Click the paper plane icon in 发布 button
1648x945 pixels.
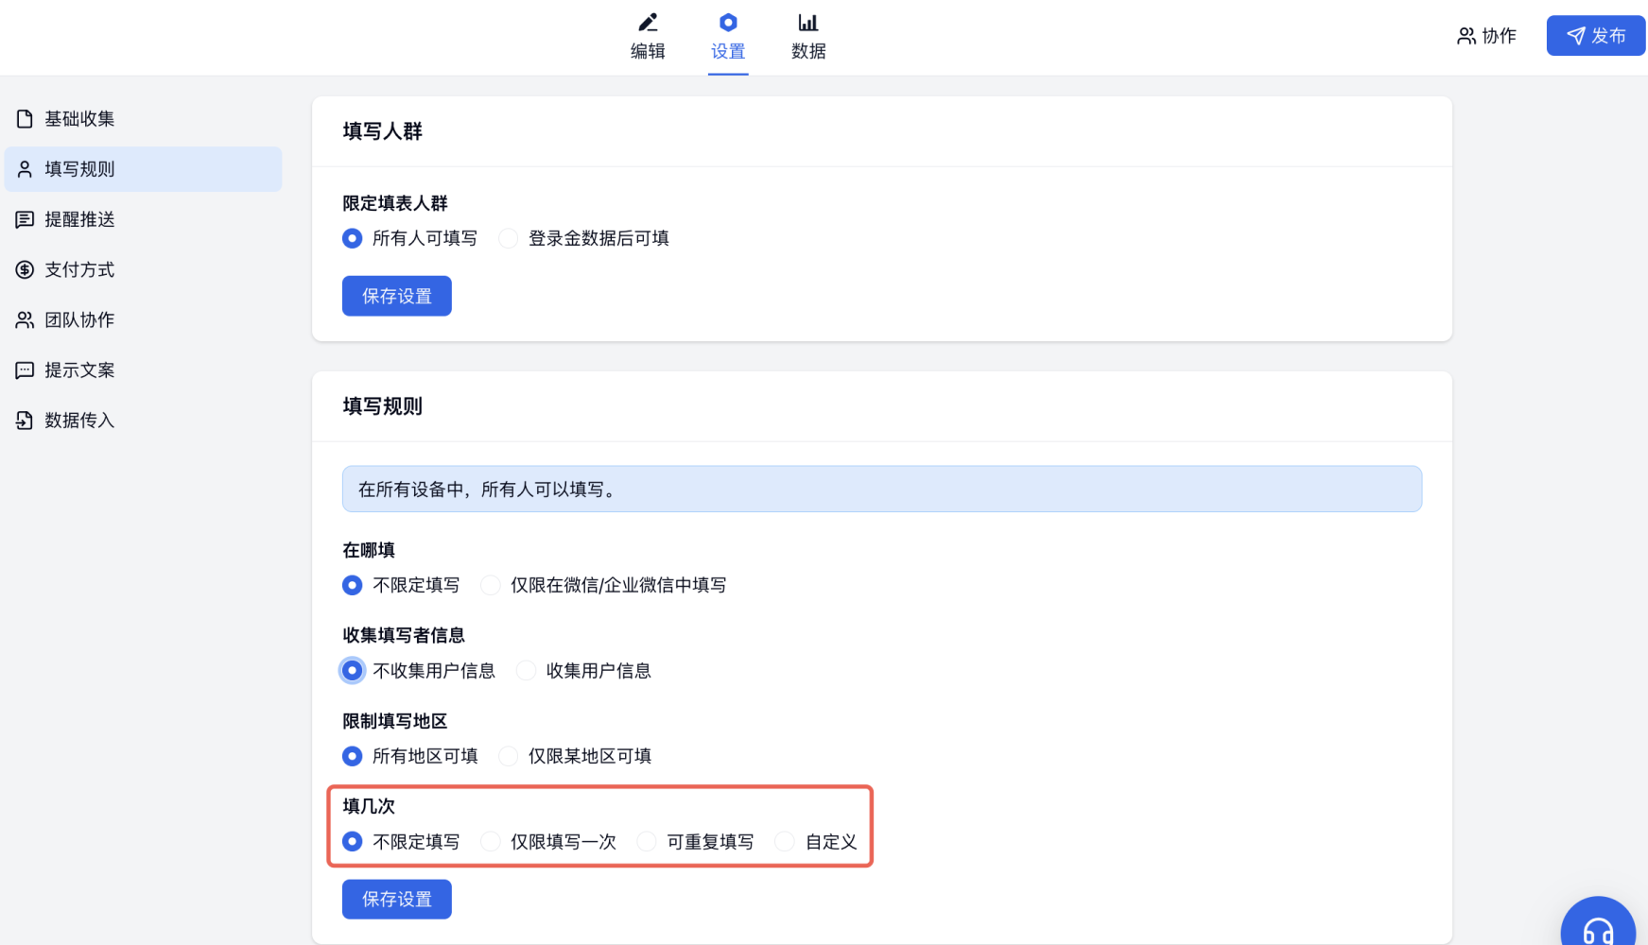pos(1576,36)
